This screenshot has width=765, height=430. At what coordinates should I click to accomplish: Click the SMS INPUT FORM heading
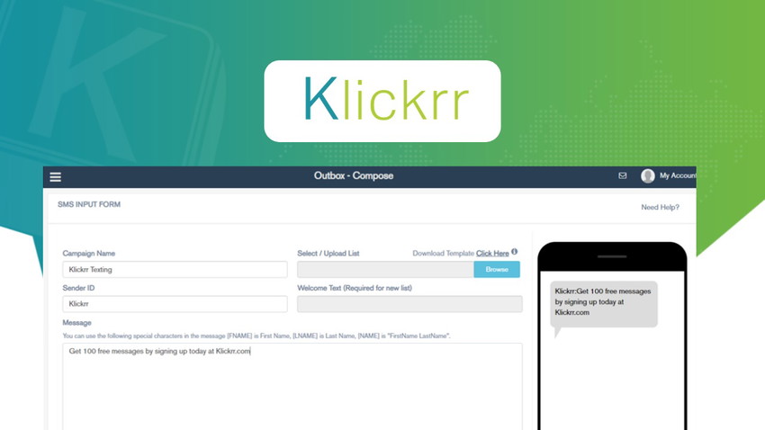(89, 204)
